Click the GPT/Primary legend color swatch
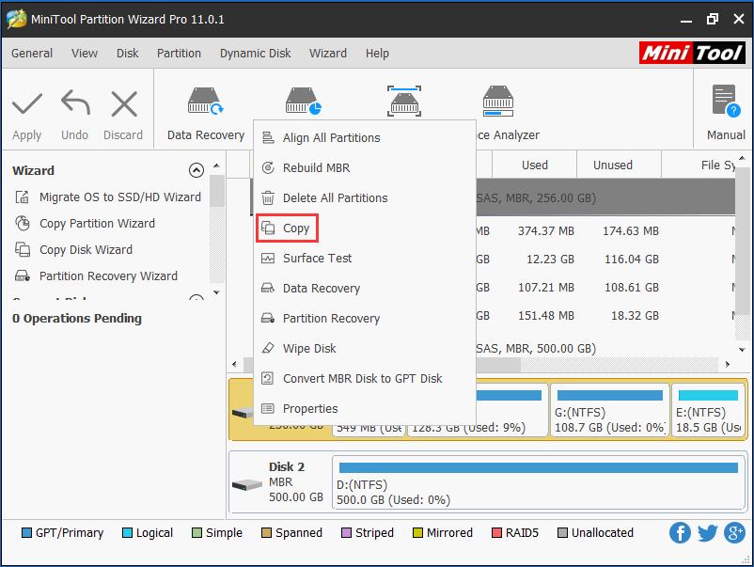Screen dimensions: 754x567 27,533
